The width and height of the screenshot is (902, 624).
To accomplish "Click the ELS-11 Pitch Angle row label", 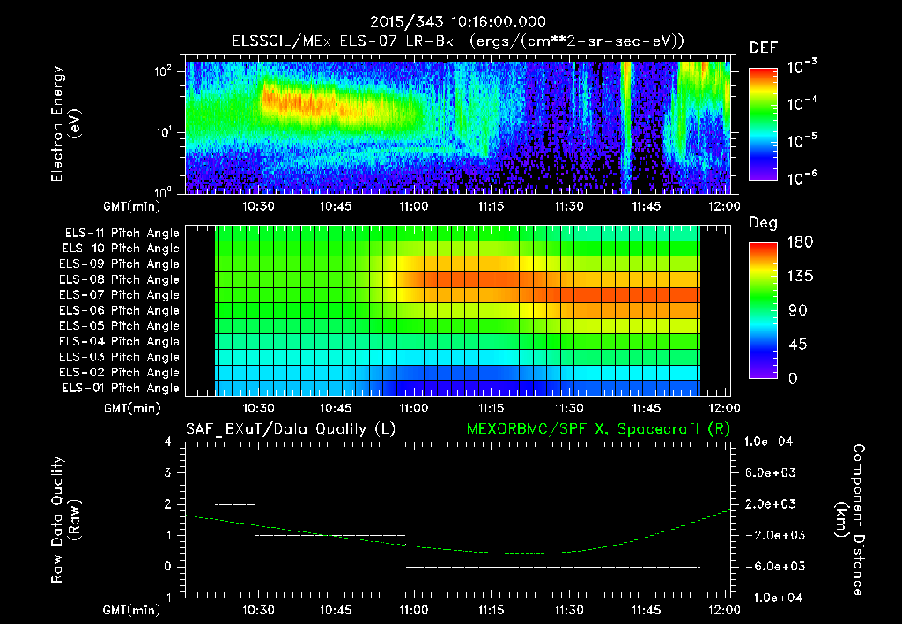I will (x=122, y=234).
